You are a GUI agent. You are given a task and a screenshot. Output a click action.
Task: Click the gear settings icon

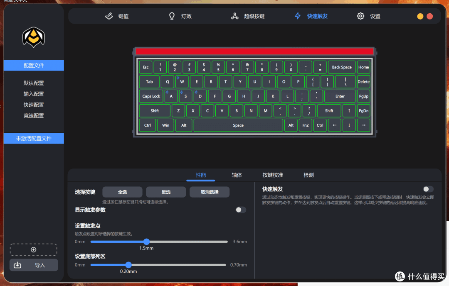[x=360, y=16]
